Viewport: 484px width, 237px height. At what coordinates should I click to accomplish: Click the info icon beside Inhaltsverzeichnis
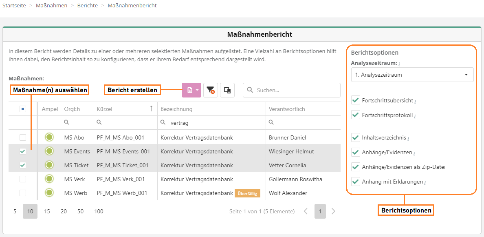pos(408,139)
